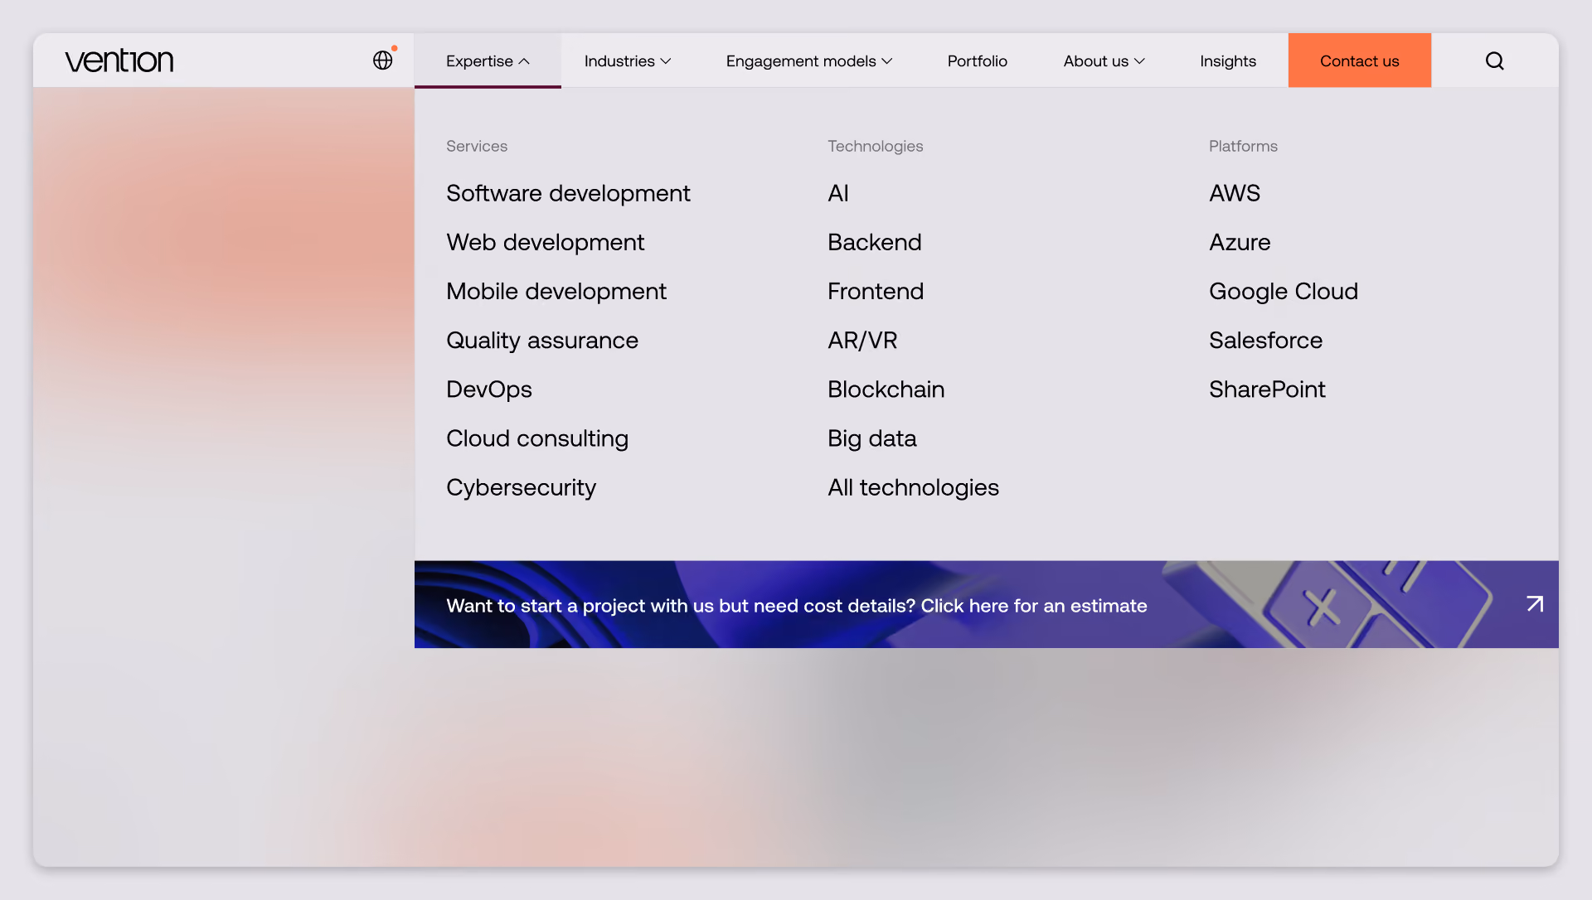Expand the Engagement models dropdown
Viewport: 1592px width, 900px height.
point(809,60)
